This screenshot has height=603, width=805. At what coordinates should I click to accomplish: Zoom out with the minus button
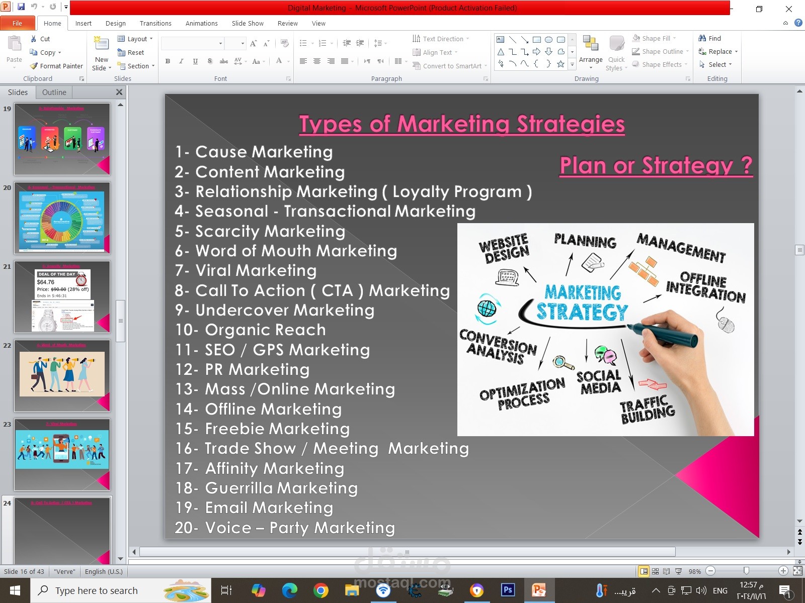(710, 571)
